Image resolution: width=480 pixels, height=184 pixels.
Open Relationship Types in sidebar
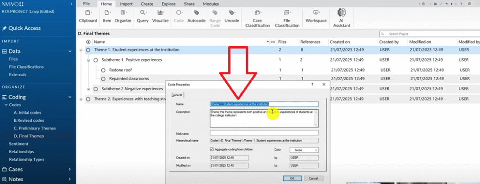tap(27, 159)
